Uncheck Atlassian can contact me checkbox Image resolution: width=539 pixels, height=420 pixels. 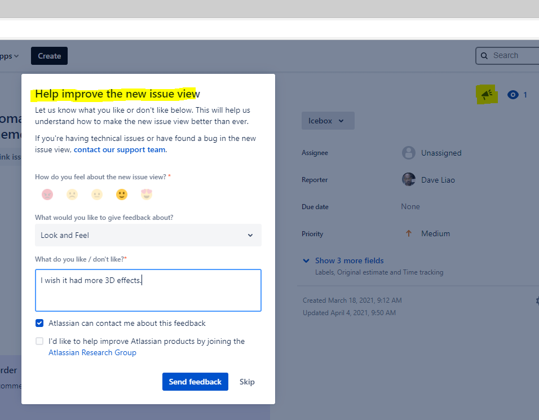pos(39,323)
